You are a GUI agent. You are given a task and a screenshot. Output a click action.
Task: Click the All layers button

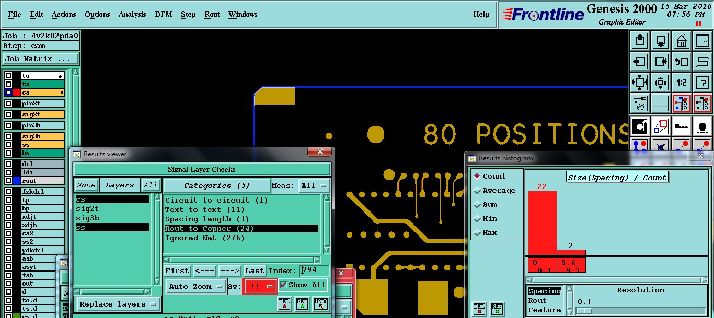(x=151, y=185)
